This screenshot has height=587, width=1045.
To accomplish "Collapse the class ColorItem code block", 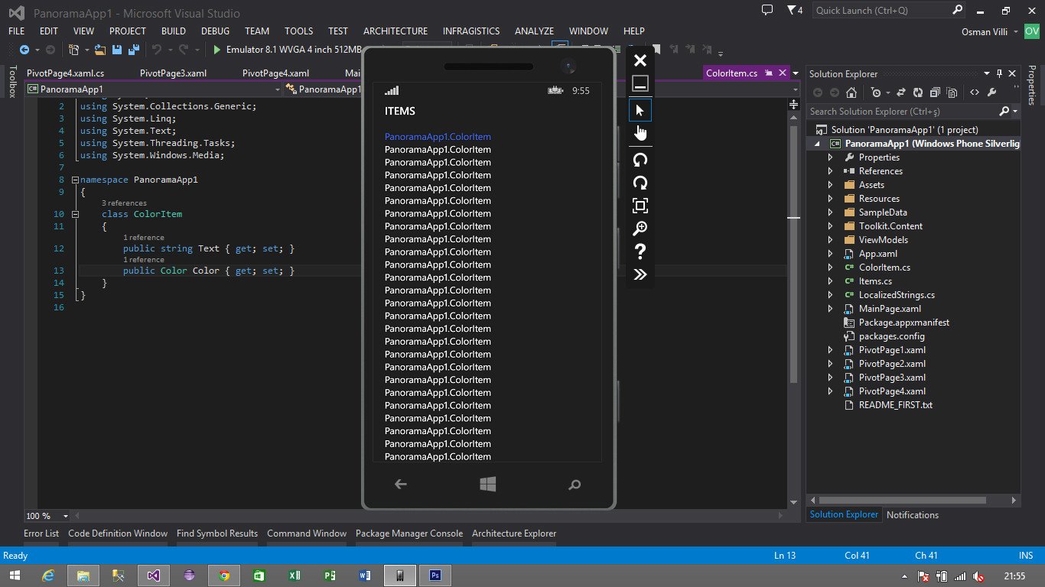I will click(x=75, y=214).
